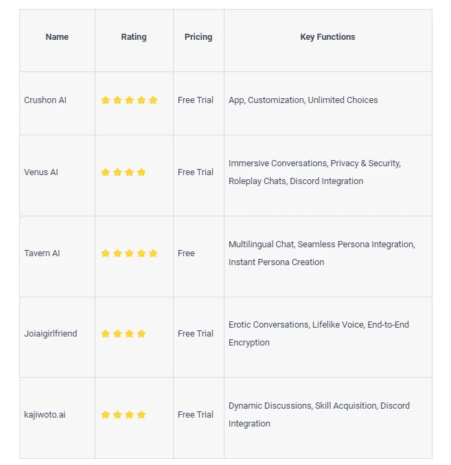Click the Key Functions column header

[327, 37]
